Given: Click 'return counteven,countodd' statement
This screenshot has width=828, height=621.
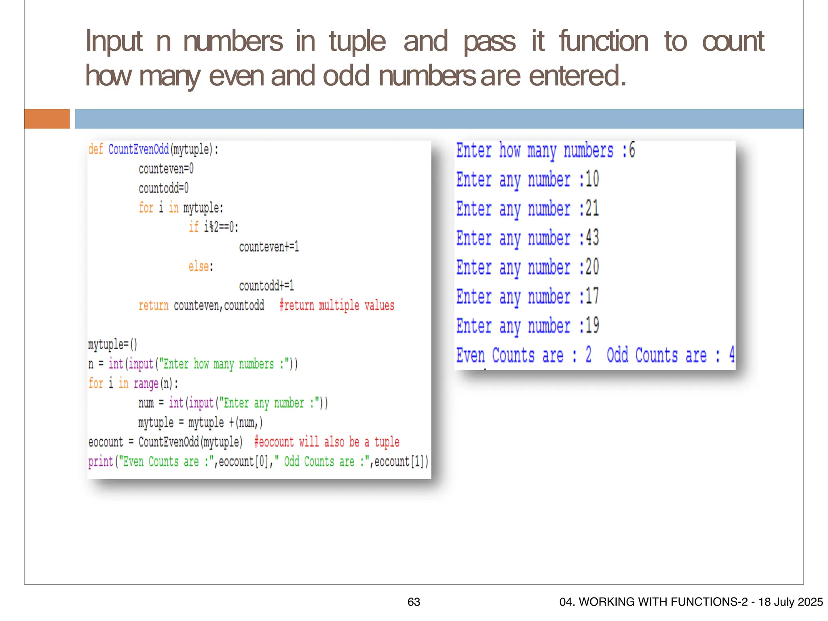Looking at the screenshot, I should pos(201,305).
